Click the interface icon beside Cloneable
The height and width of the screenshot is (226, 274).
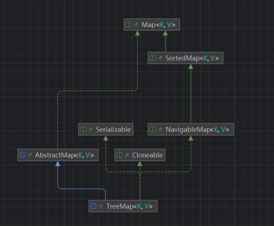tap(119, 155)
